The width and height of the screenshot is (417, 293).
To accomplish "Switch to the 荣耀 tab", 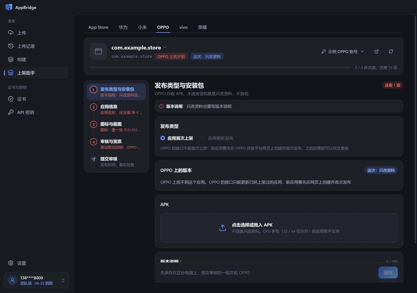I will point(202,27).
